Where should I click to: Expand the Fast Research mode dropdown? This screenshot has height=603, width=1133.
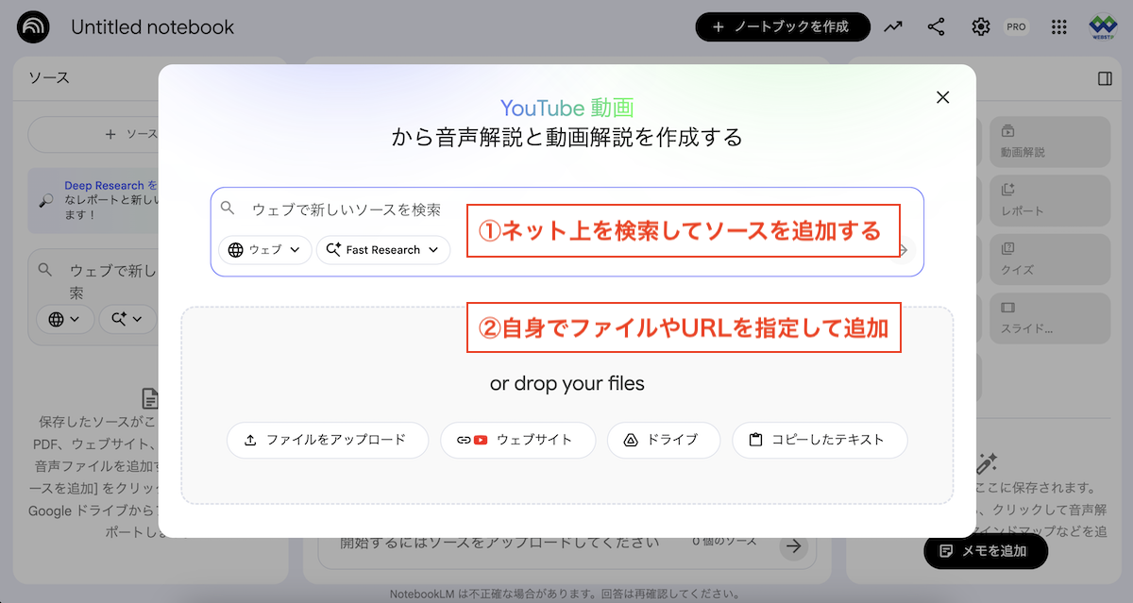(382, 250)
